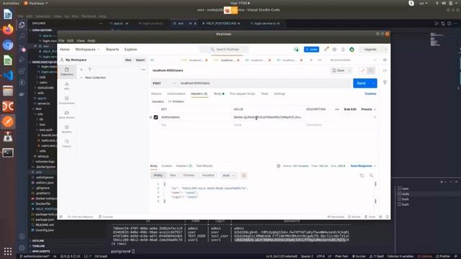Switch to the Pre-request Script tab
The height and width of the screenshot is (259, 461).
(242, 94)
